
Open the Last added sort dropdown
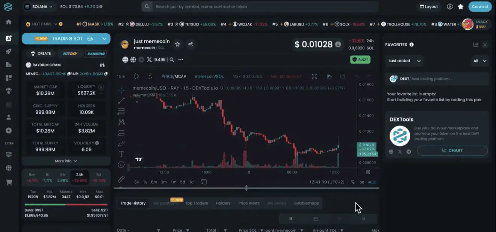click(x=405, y=61)
